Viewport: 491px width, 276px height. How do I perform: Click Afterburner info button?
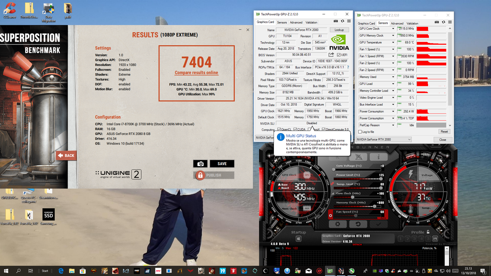[378, 157]
